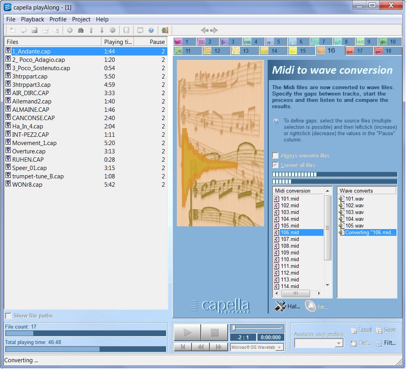The height and width of the screenshot is (369, 406).
Task: Click the Playing time column header
Action: pyautogui.click(x=117, y=42)
